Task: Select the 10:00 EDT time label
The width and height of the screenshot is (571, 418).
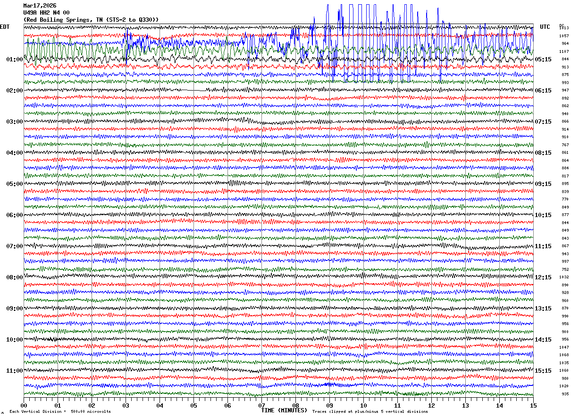Action: point(15,340)
